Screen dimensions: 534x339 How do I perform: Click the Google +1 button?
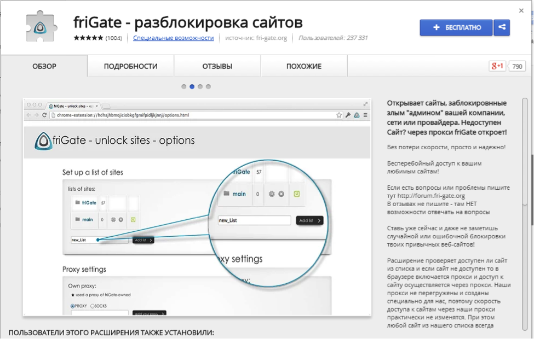(x=497, y=66)
